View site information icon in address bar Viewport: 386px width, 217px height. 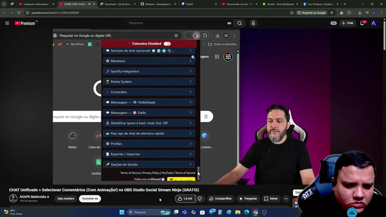tap(27, 13)
